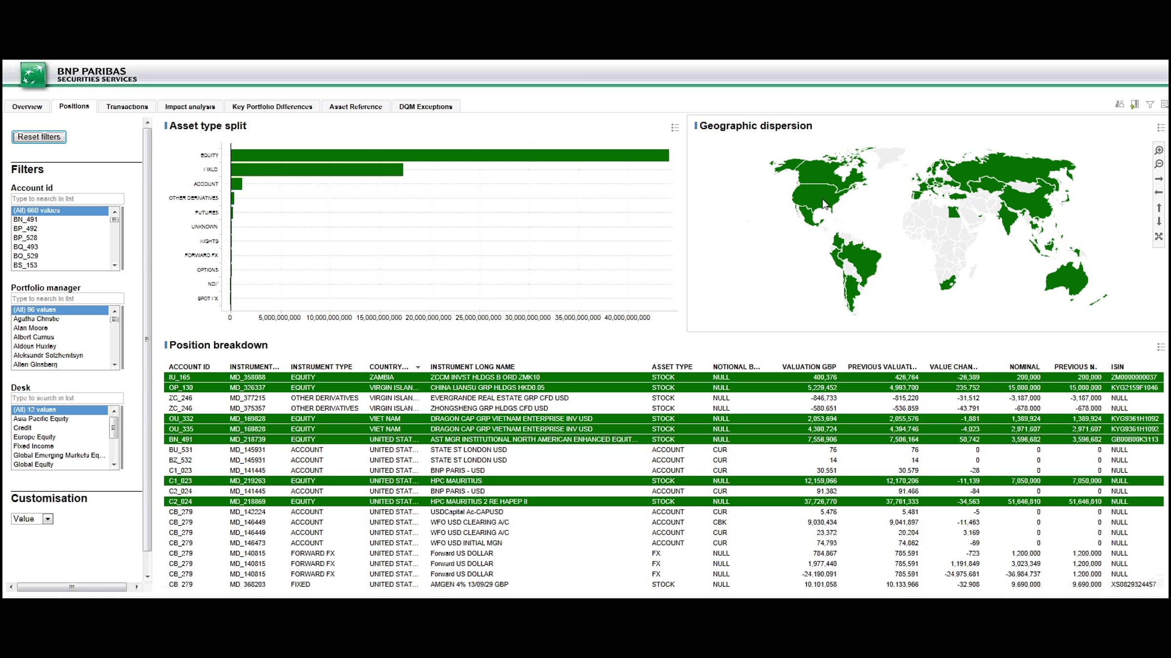The width and height of the screenshot is (1171, 658).
Task: Open the DQM Exceptions tab
Action: click(x=425, y=107)
